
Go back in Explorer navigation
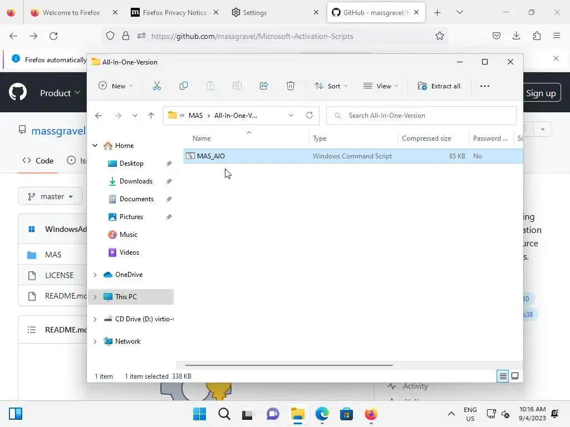tap(99, 116)
